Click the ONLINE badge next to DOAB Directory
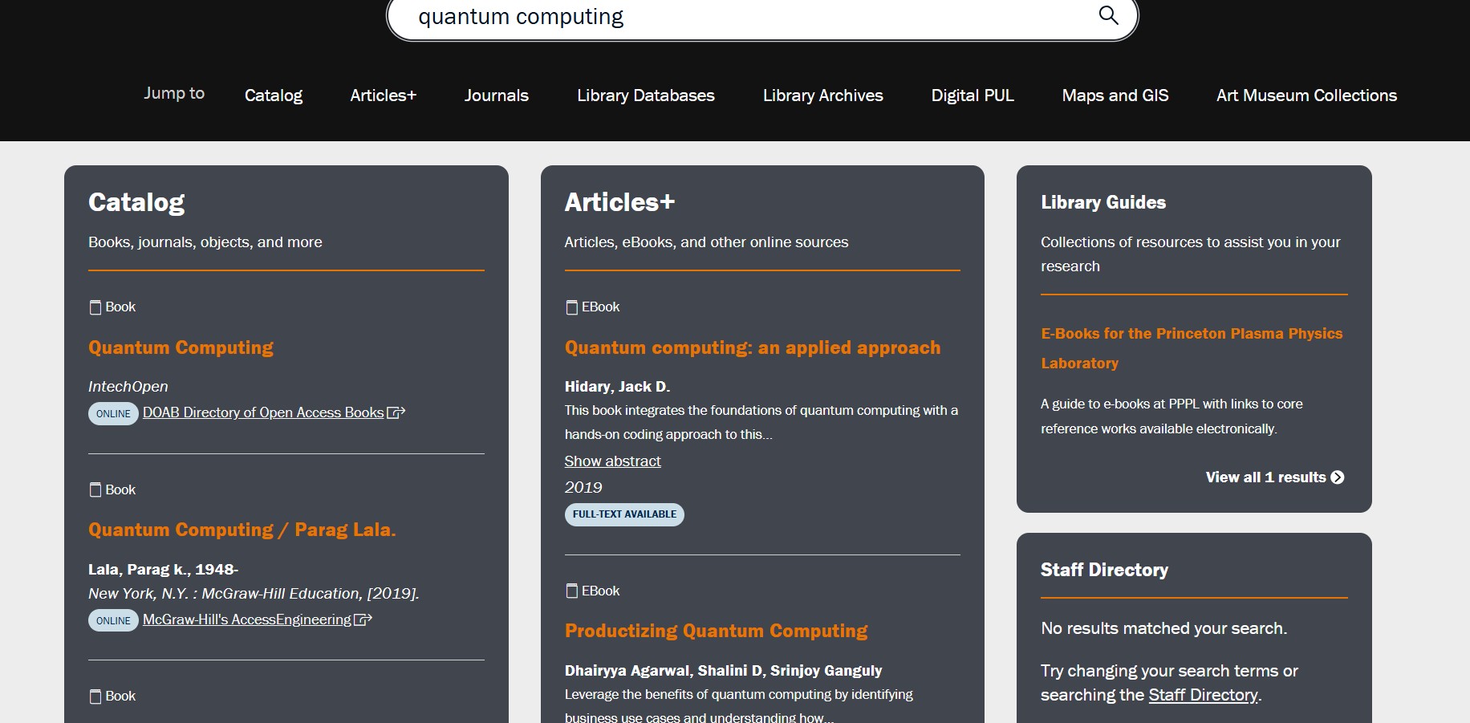 coord(113,414)
